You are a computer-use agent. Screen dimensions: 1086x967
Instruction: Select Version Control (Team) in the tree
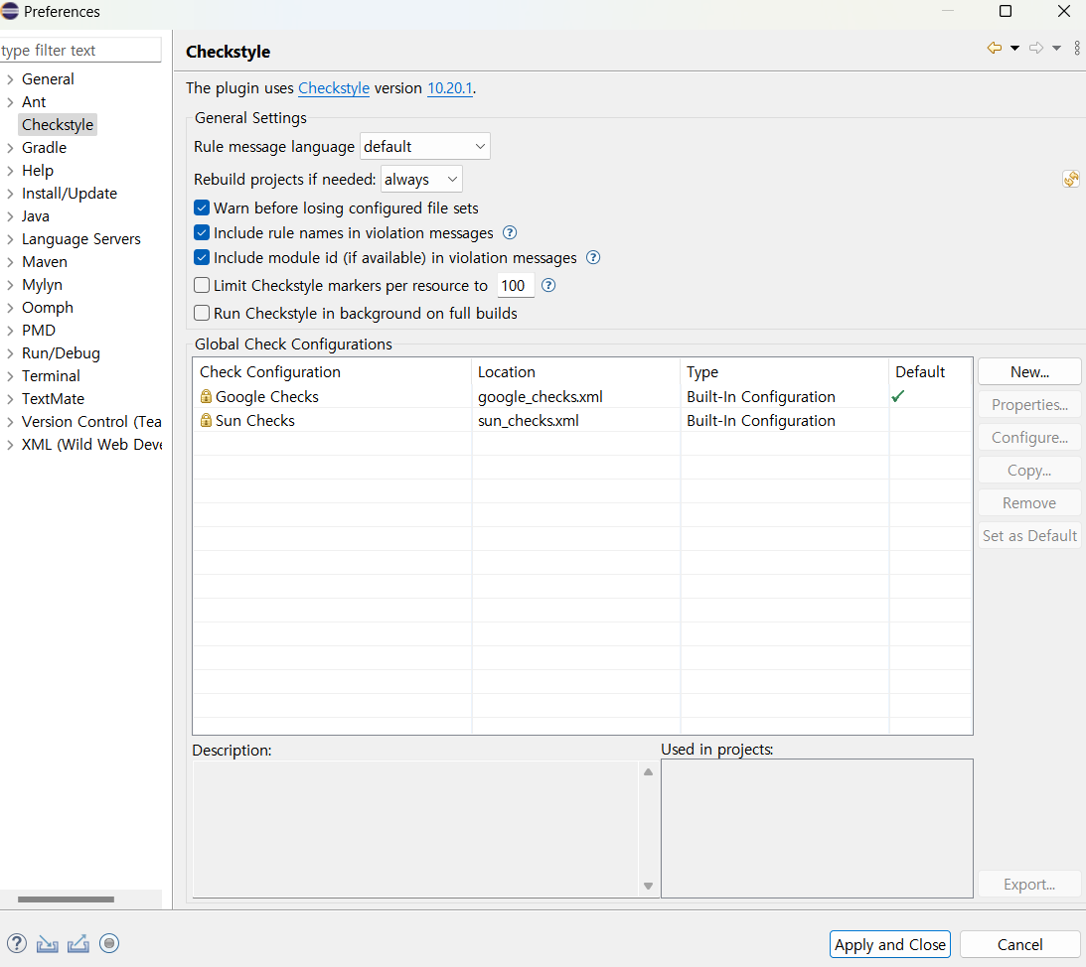pyautogui.click(x=91, y=422)
